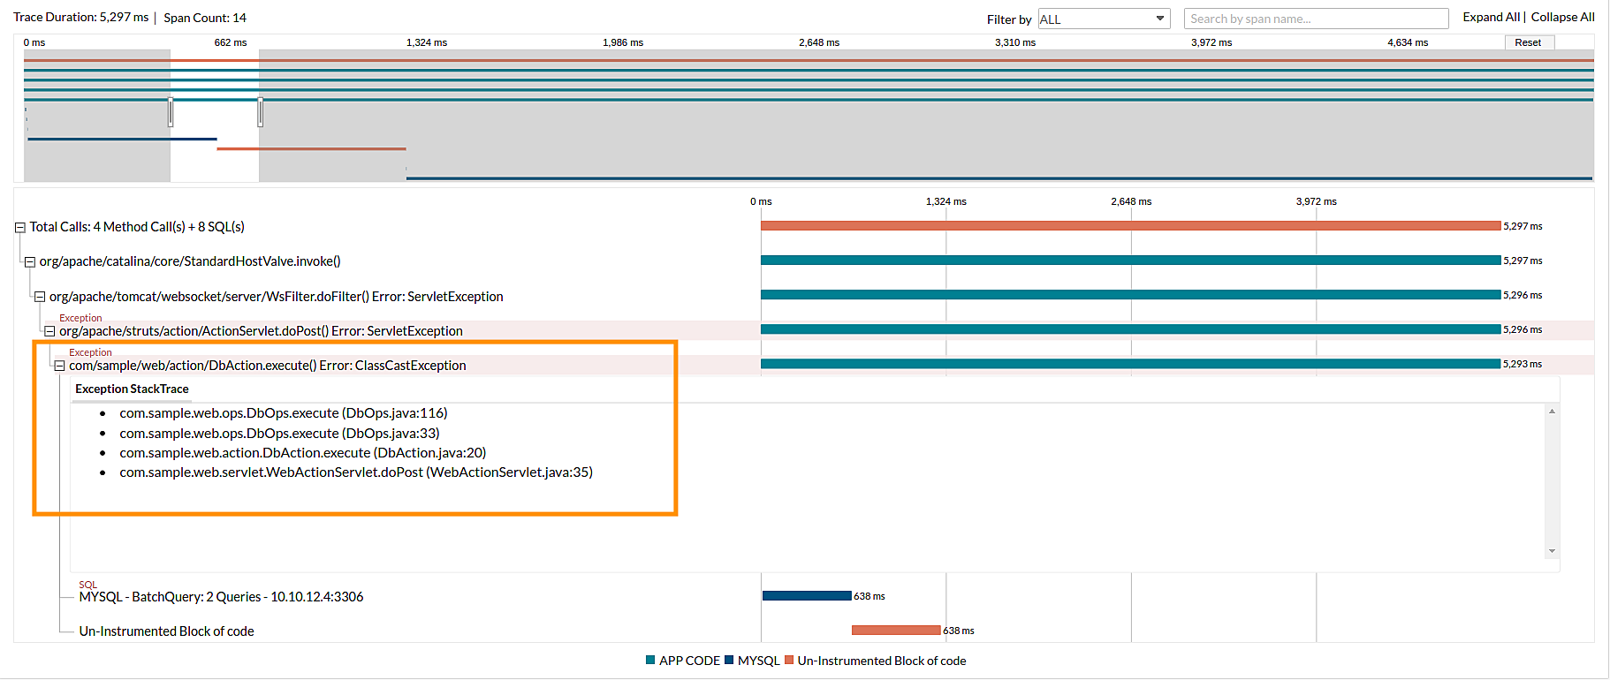Click the Collapse All link
Screen dimensions: 1610x680
click(x=1562, y=18)
